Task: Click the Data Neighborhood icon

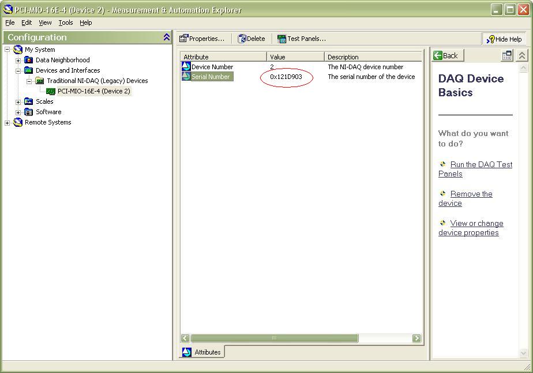Action: (29, 60)
